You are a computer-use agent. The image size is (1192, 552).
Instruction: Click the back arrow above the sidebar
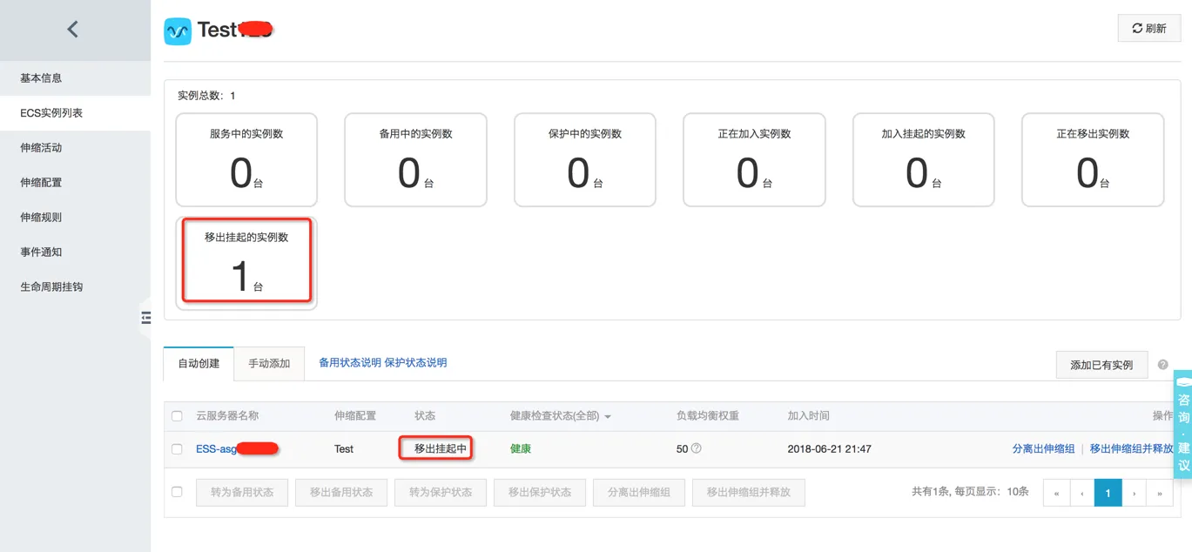pyautogui.click(x=74, y=29)
